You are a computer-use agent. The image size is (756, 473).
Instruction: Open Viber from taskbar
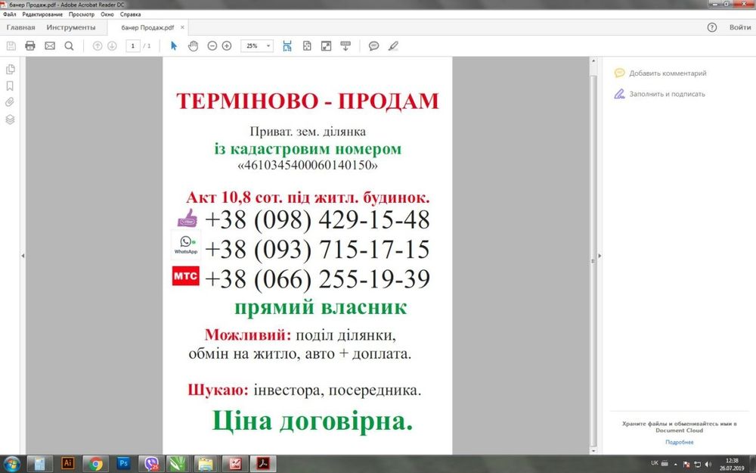pyautogui.click(x=151, y=464)
